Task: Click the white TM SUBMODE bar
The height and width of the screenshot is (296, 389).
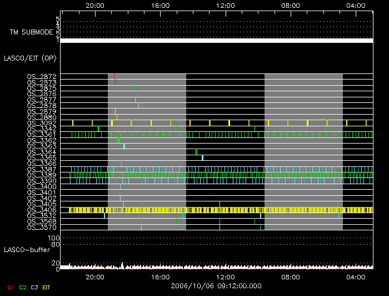Action: point(216,41)
